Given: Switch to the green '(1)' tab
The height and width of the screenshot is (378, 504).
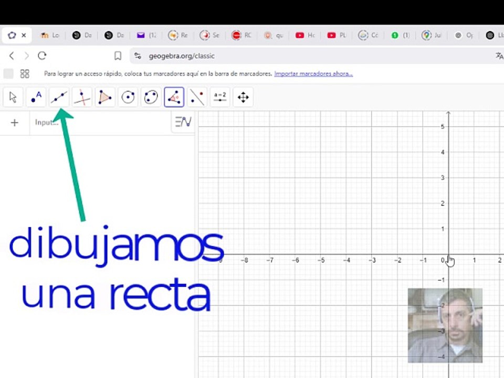Looking at the screenshot, I should pyautogui.click(x=400, y=35).
